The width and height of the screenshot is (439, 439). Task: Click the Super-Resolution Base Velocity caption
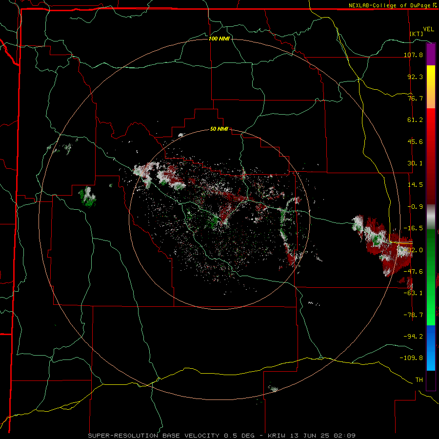pos(222,436)
